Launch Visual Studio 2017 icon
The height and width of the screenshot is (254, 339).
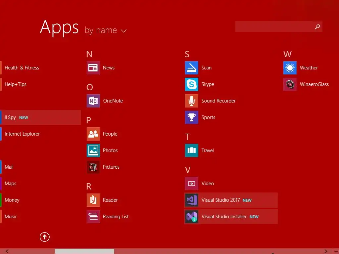(192, 200)
